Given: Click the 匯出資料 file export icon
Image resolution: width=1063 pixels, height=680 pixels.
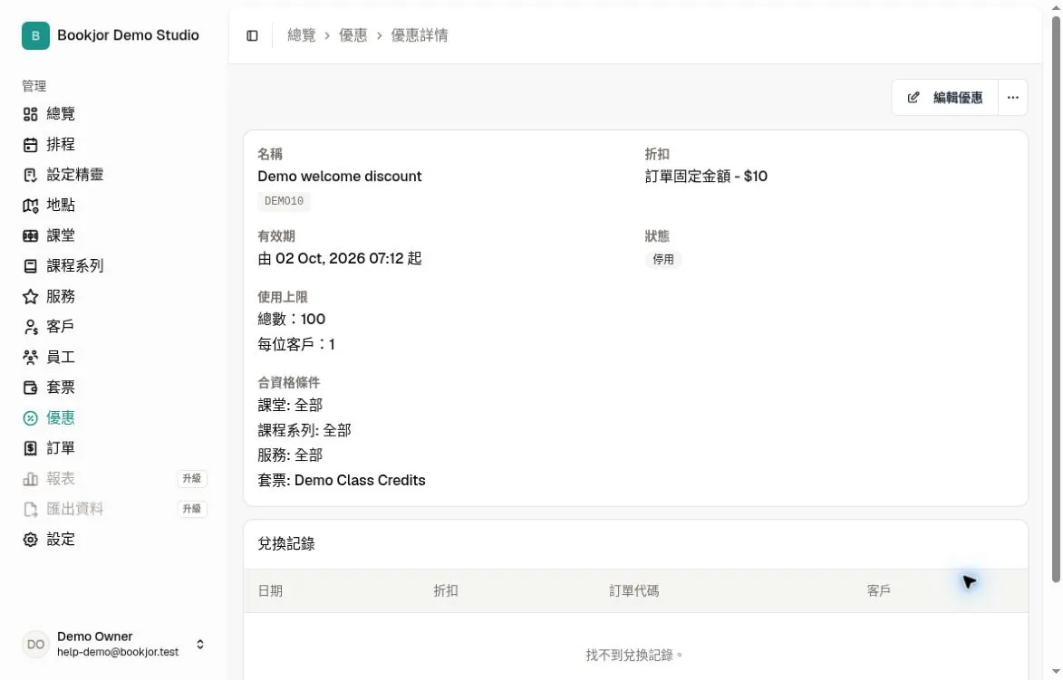Looking at the screenshot, I should 30,510.
